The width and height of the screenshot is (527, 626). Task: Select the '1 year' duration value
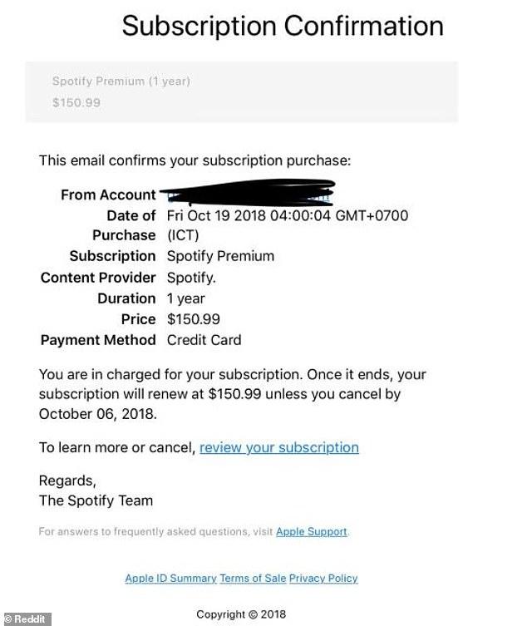[186, 298]
